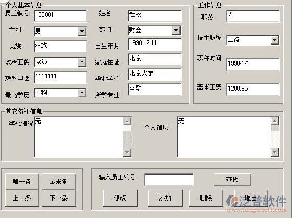
Task: Click the 第一条 first record button
Action: (x=22, y=182)
